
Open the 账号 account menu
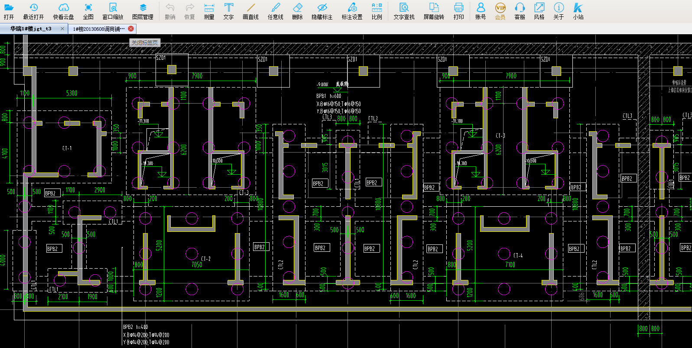(481, 11)
